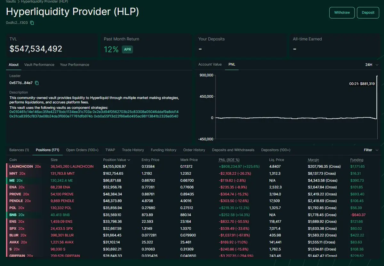The image size is (384, 266).
Task: Open the Filter dropdown
Action: pos(371,150)
